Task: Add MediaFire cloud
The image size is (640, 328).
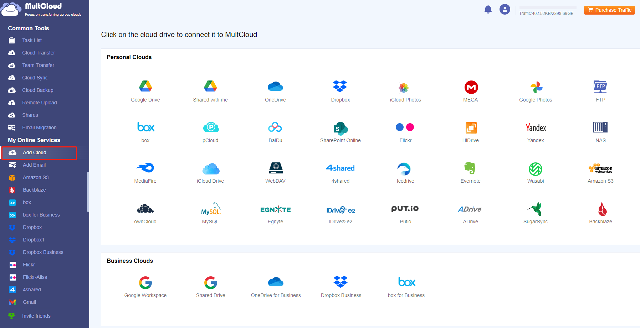Action: [x=145, y=167]
